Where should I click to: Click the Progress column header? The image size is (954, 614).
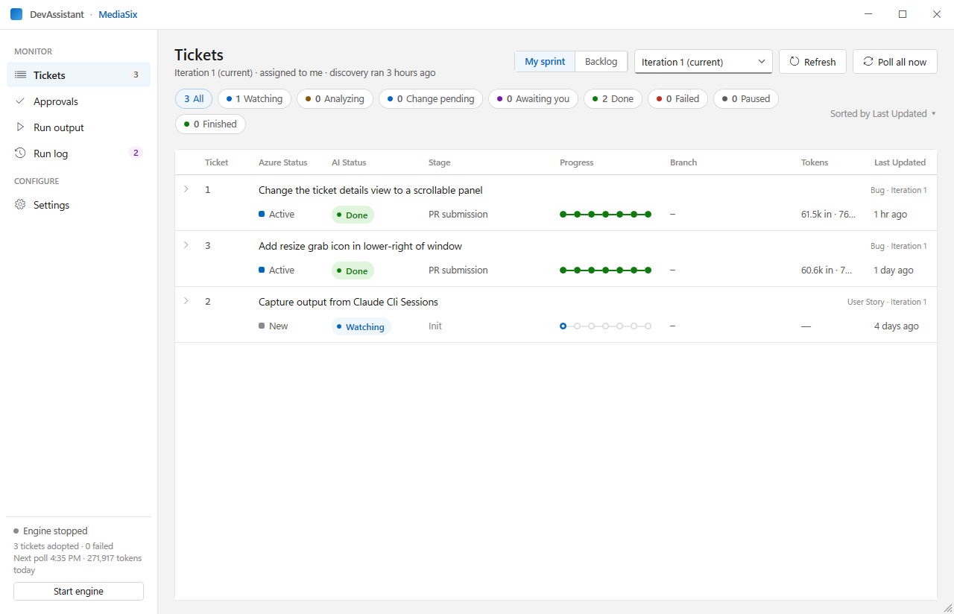coord(577,162)
